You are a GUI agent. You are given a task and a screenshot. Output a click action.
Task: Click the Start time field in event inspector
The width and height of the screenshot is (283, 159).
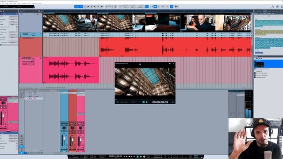tap(13, 136)
